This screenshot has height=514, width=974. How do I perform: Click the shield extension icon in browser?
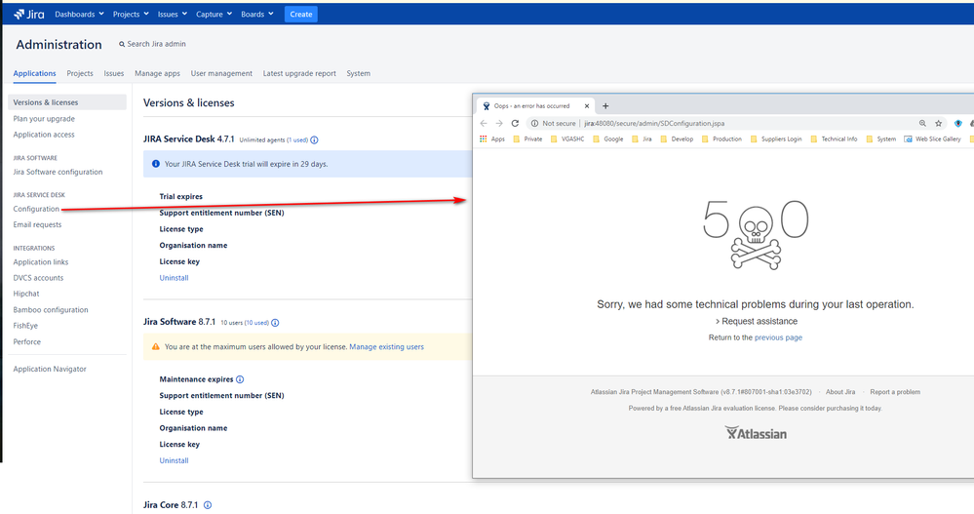[957, 123]
